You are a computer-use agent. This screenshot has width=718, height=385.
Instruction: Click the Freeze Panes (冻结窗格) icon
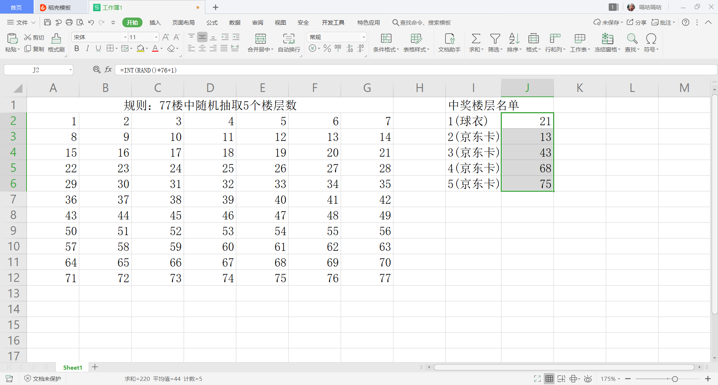(x=607, y=39)
